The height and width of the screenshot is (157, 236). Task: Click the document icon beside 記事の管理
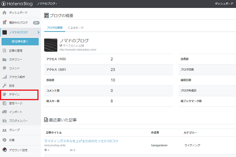tap(4, 50)
